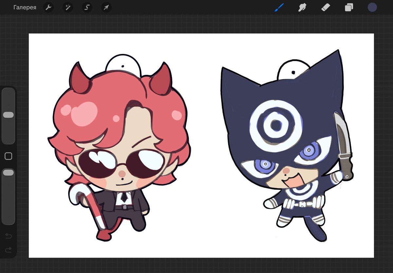Undo the last action with sidebar arrow
This screenshot has width=393, height=273.
[9, 236]
